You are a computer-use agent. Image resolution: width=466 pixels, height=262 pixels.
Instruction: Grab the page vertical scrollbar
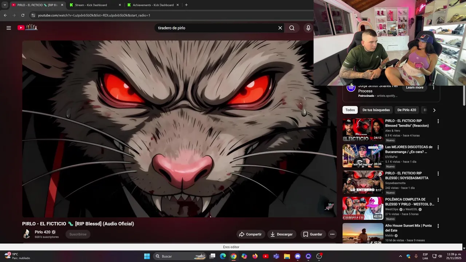click(464, 95)
